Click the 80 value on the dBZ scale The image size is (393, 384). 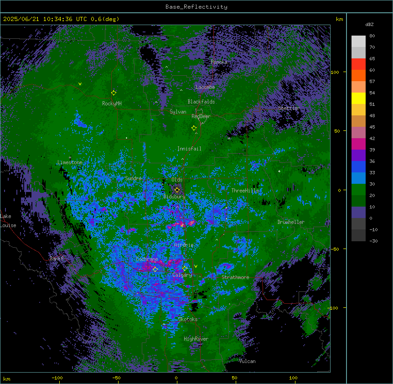tap(372, 36)
